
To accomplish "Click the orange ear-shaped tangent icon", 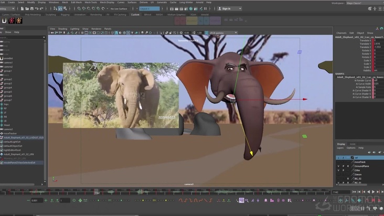I will point(196,200).
